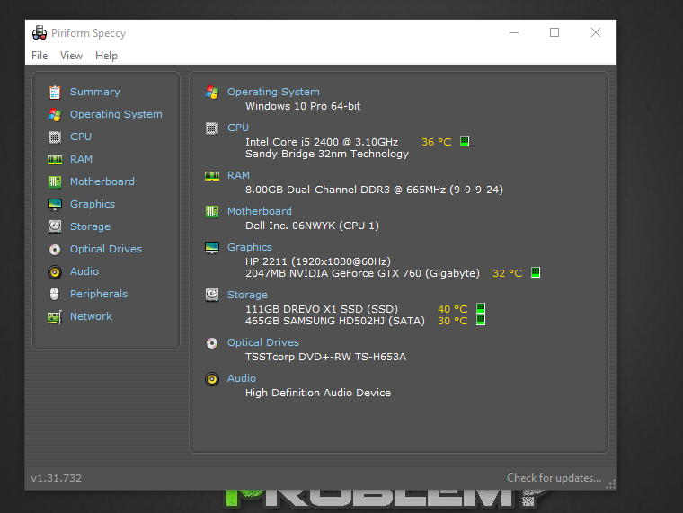Image resolution: width=683 pixels, height=513 pixels.
Task: Click the Network icon in sidebar
Action: point(55,316)
